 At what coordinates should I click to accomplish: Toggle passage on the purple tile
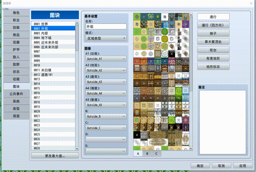(186, 24)
